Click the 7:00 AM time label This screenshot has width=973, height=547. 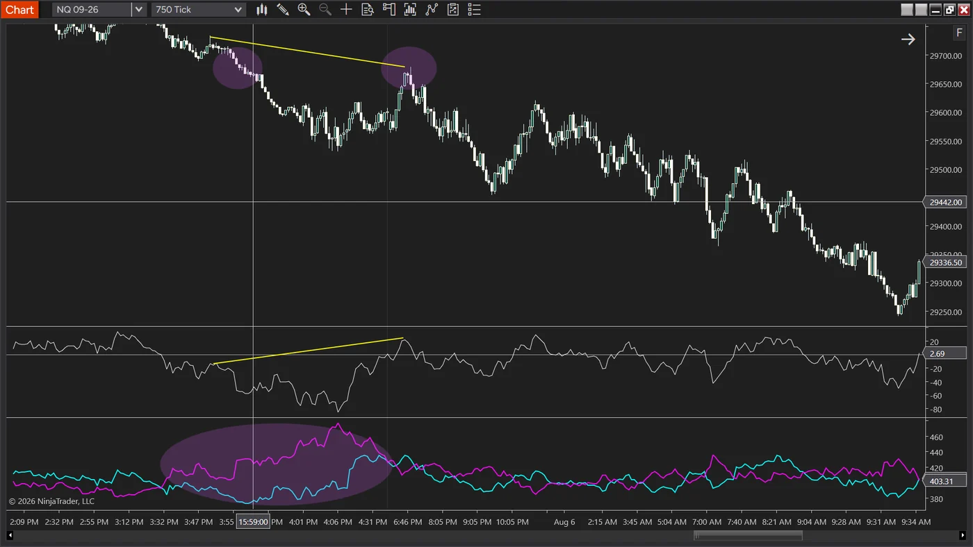708,522
